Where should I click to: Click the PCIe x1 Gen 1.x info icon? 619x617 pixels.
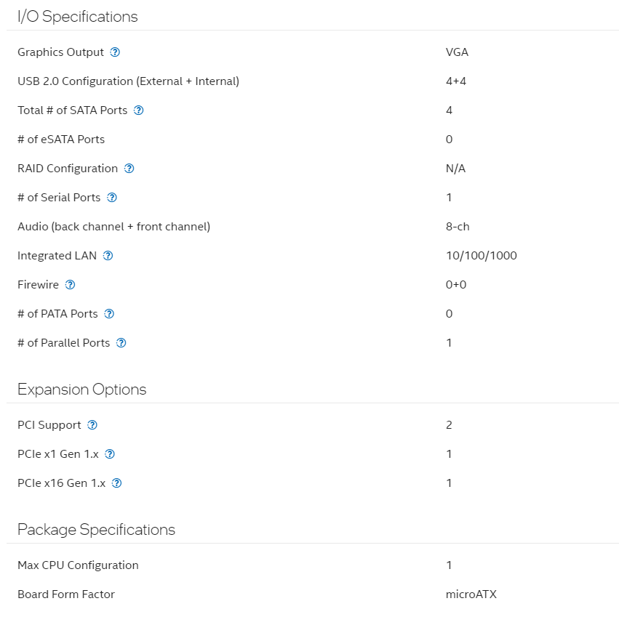pyautogui.click(x=110, y=454)
